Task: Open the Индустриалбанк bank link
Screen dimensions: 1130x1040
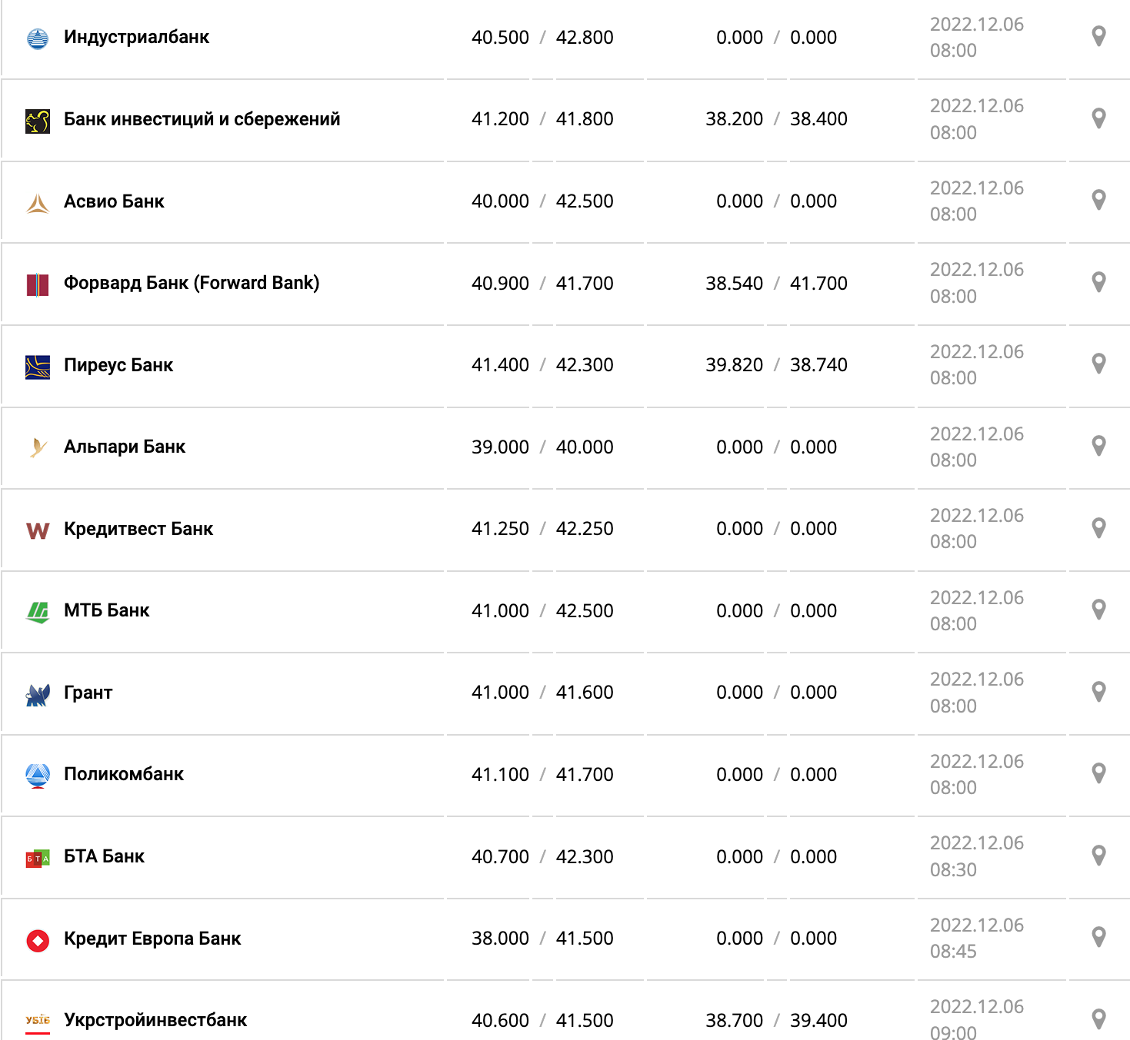Action: click(136, 37)
